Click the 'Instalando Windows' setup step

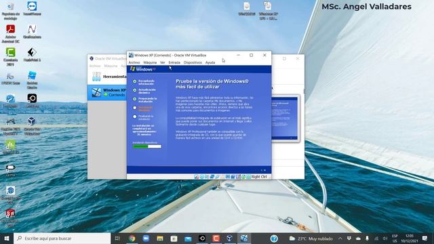pyautogui.click(x=143, y=108)
